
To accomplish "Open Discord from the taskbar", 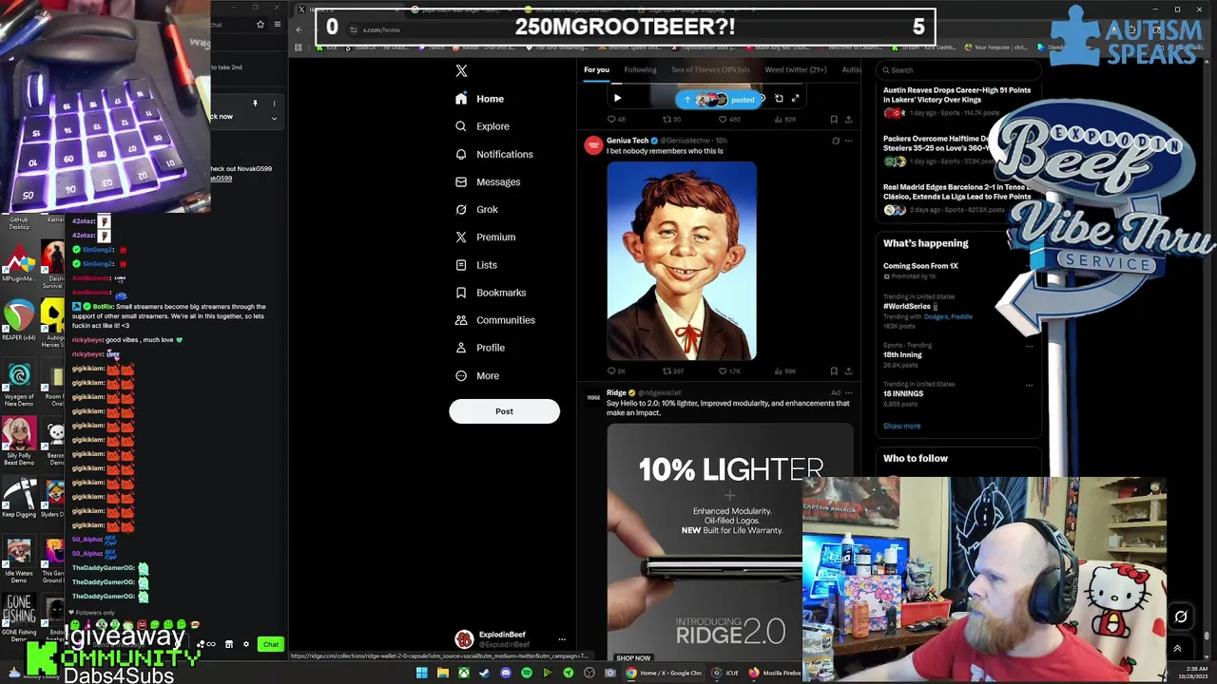I will click(x=505, y=674).
